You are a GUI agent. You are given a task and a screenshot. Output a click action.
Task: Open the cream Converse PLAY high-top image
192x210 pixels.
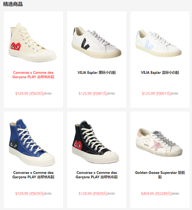[x=33, y=42]
